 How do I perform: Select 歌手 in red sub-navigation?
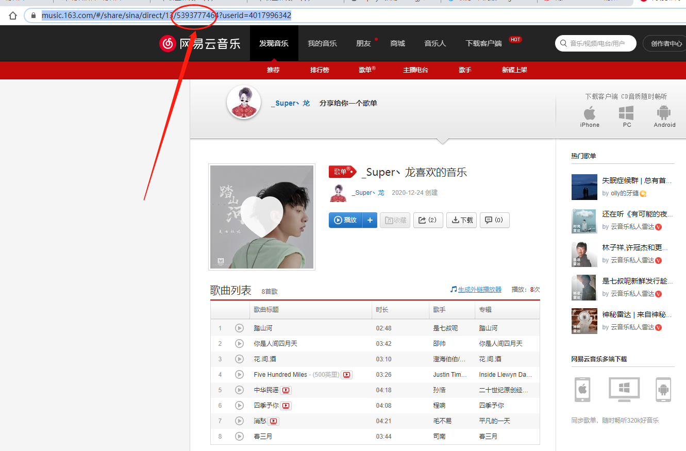point(465,70)
